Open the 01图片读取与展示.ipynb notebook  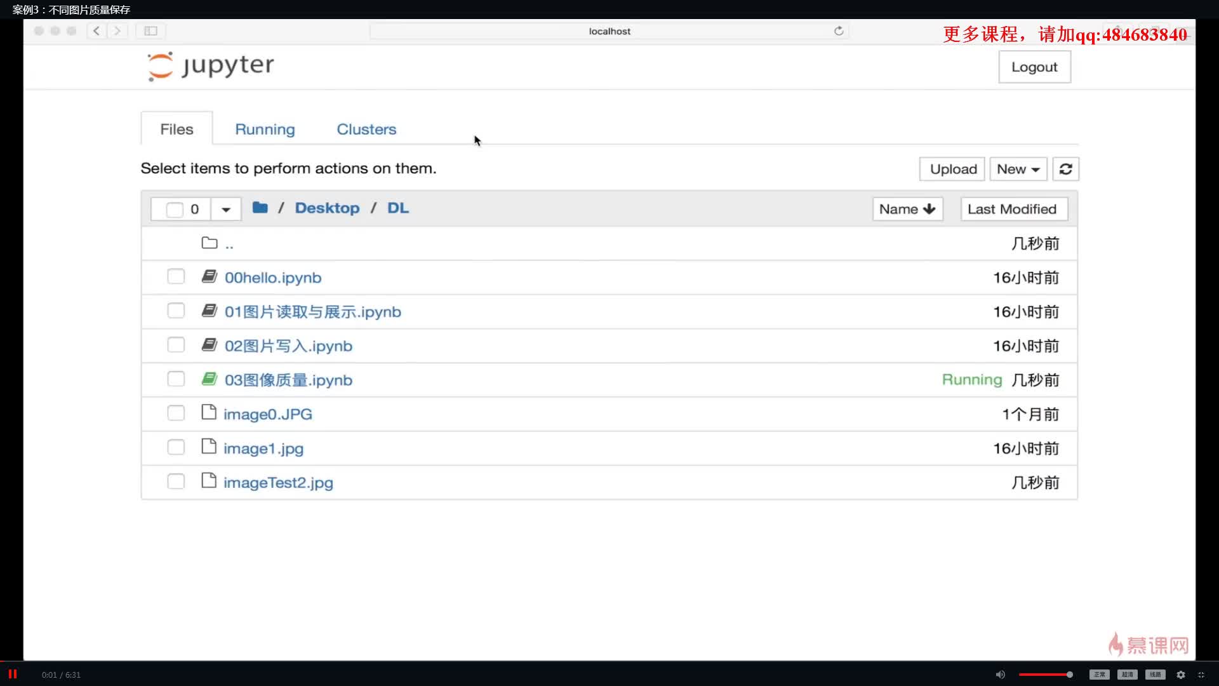point(313,312)
